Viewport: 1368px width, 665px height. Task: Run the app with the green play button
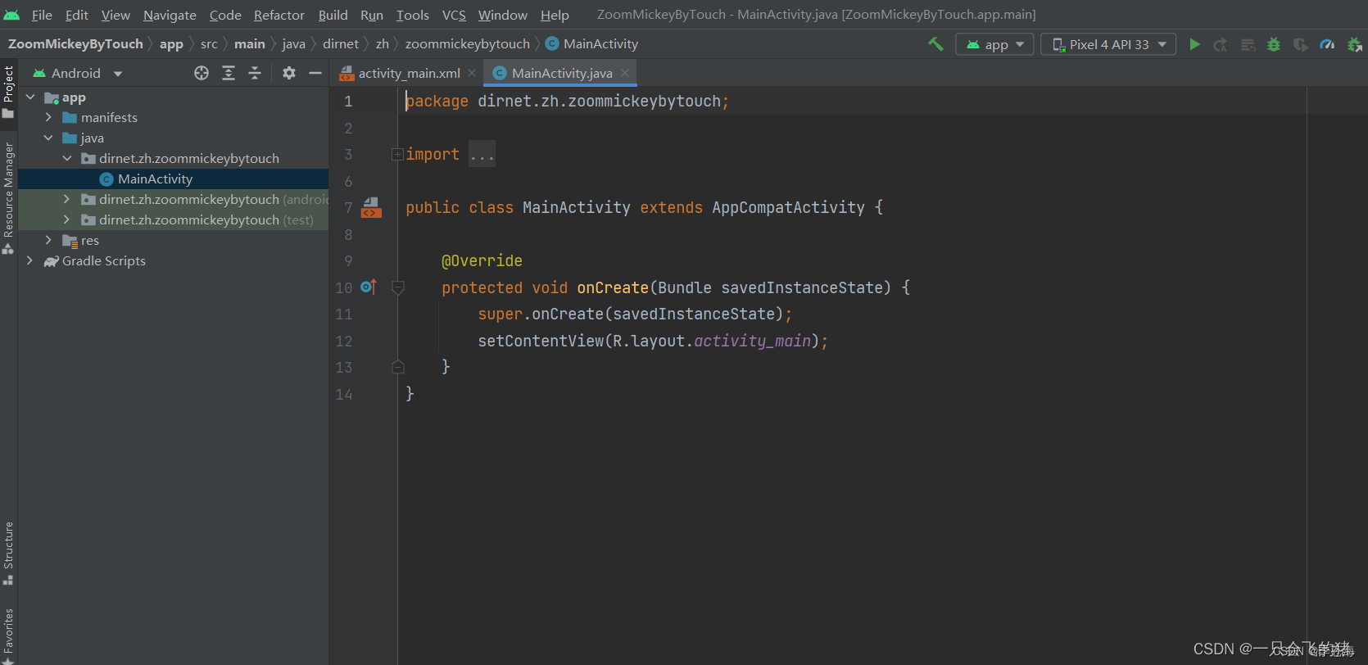1194,44
